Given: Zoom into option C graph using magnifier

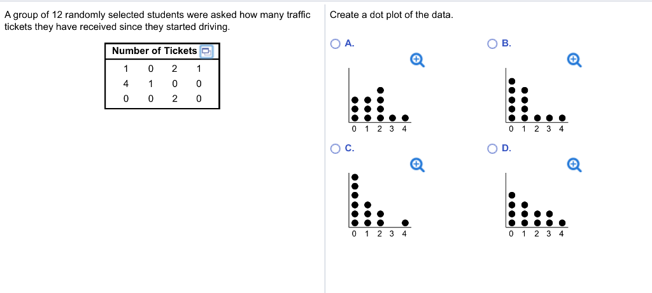Looking at the screenshot, I should tap(417, 165).
